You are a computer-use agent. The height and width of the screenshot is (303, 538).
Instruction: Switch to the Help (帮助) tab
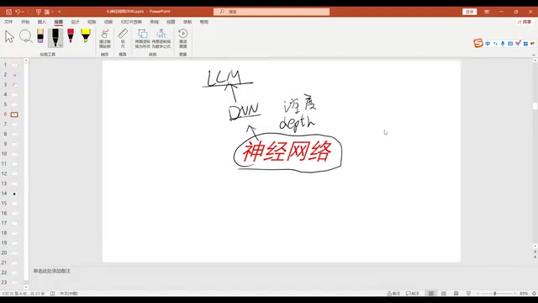203,22
